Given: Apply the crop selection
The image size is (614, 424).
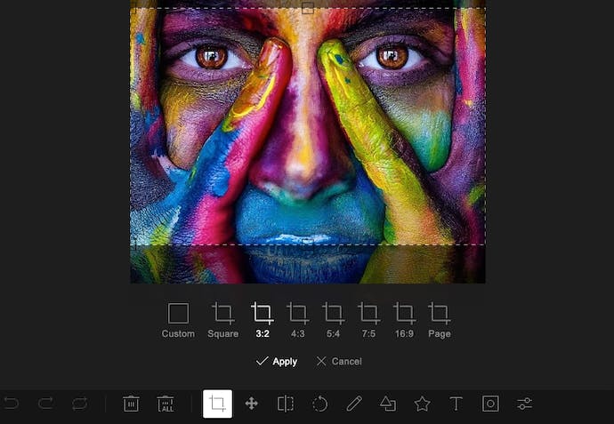Looking at the screenshot, I should point(277,362).
